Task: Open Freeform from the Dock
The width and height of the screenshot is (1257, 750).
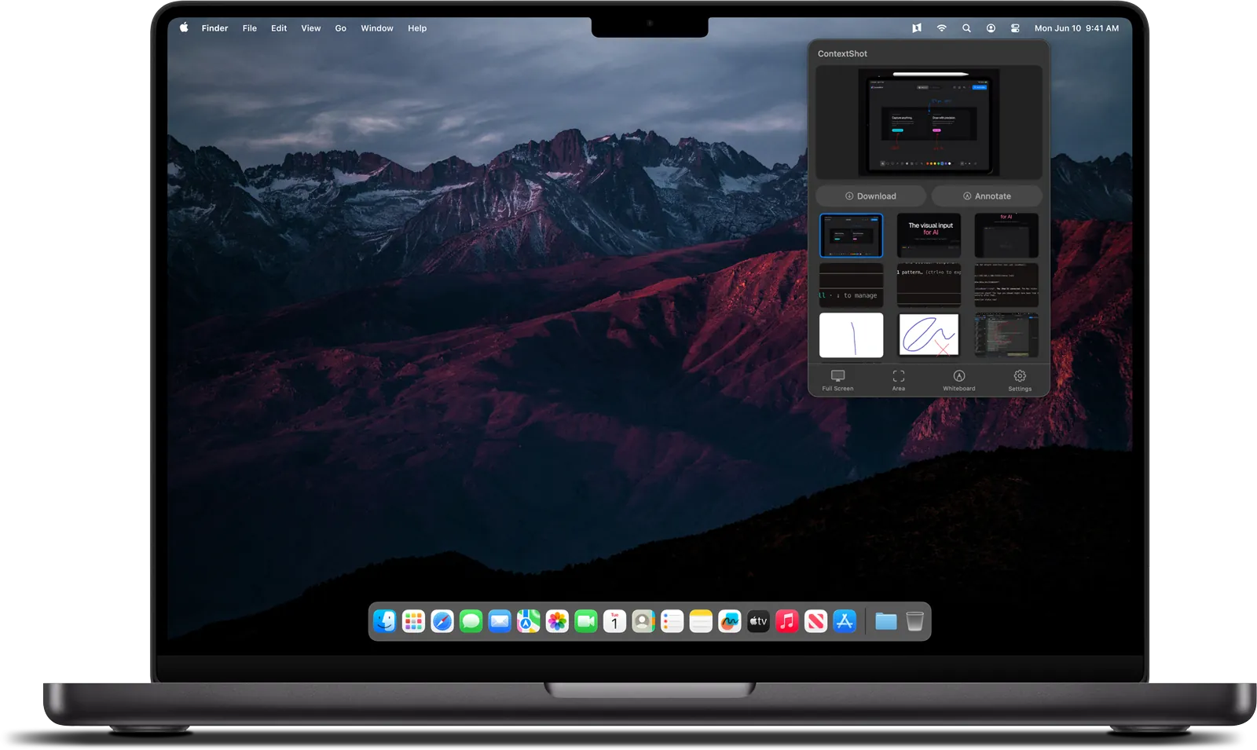Action: [x=730, y=622]
